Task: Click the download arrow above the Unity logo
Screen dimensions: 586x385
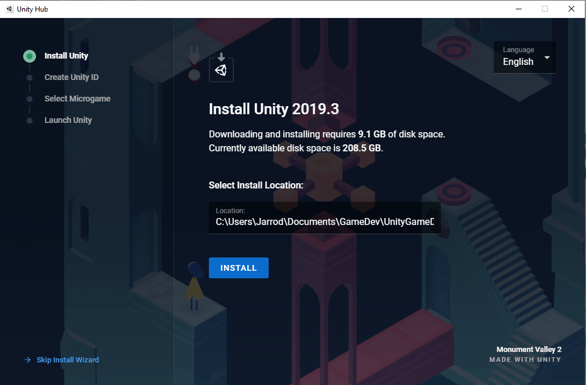Action: coord(221,55)
